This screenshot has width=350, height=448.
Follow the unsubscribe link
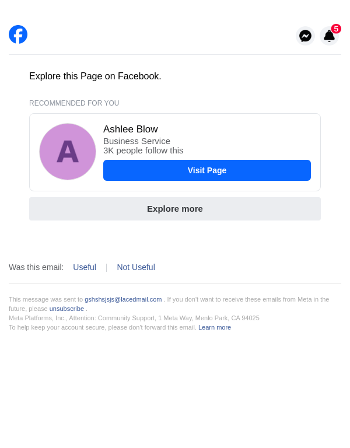pyautogui.click(x=66, y=309)
